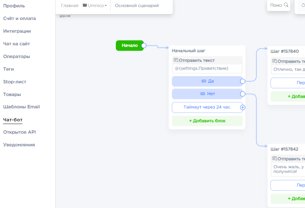The height and width of the screenshot is (208, 305).
Task: Click the message icon in Начальный шаг block
Action: (176, 60)
